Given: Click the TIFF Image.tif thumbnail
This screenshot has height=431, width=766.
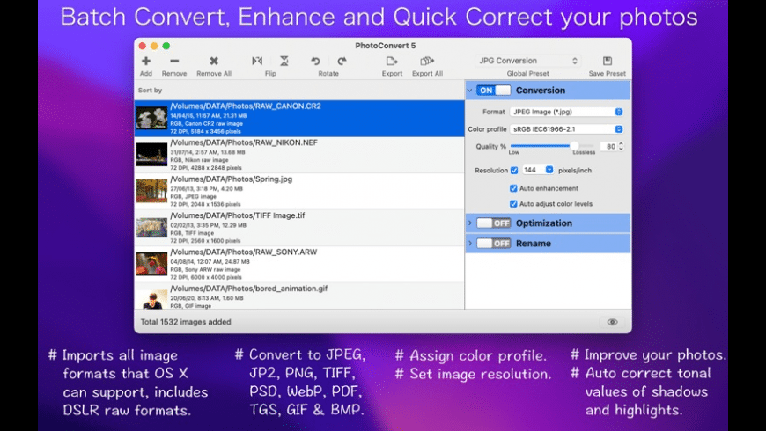Looking at the screenshot, I should point(151,228).
